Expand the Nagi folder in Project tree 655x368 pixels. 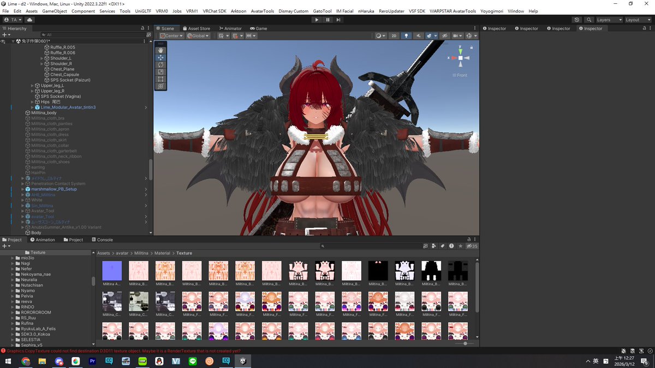(x=13, y=263)
